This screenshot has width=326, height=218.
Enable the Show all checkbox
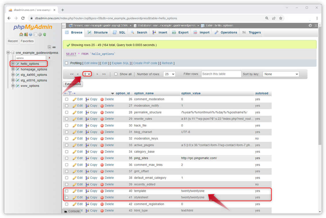115,74
